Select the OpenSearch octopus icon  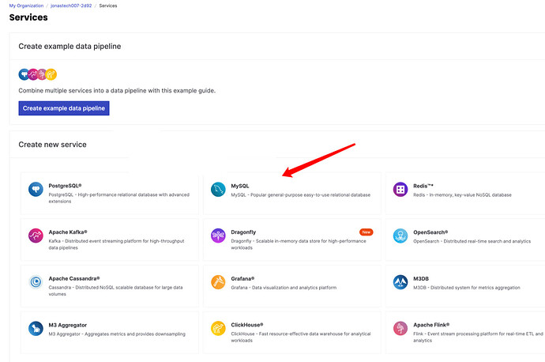click(x=400, y=236)
